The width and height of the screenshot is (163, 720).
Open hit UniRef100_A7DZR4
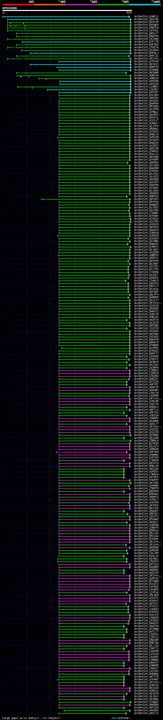[x=146, y=376]
